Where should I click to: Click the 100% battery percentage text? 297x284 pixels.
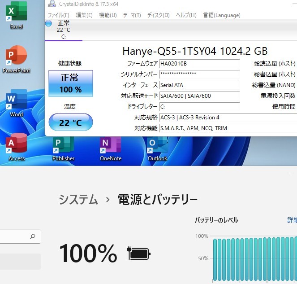88,253
